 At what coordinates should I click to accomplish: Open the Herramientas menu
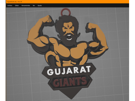point(26,6)
